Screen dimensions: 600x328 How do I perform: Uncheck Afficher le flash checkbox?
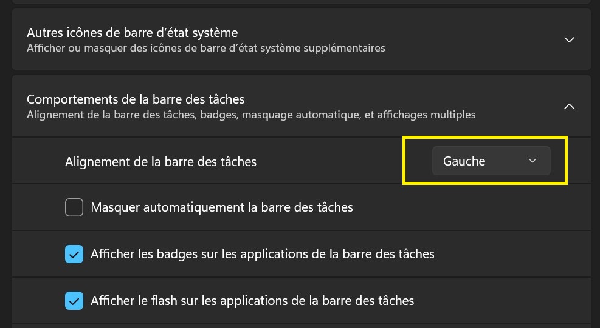point(74,300)
